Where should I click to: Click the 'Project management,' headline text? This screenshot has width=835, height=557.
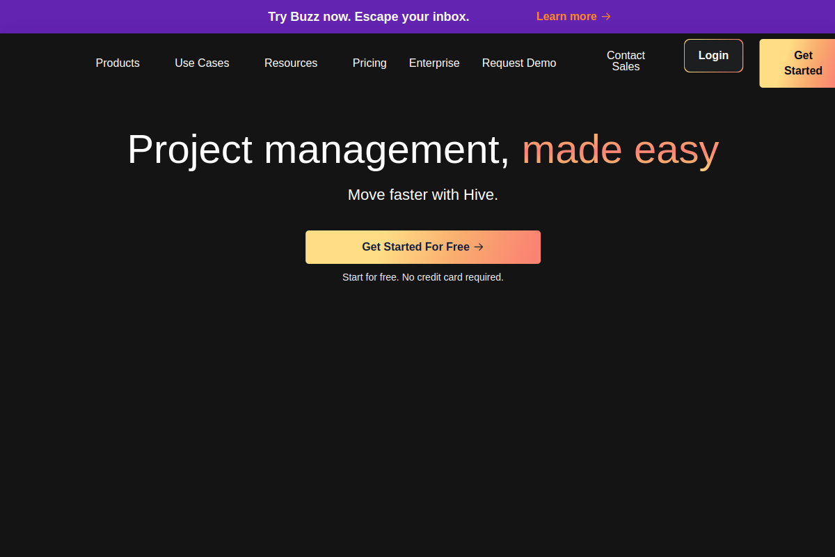(x=318, y=150)
